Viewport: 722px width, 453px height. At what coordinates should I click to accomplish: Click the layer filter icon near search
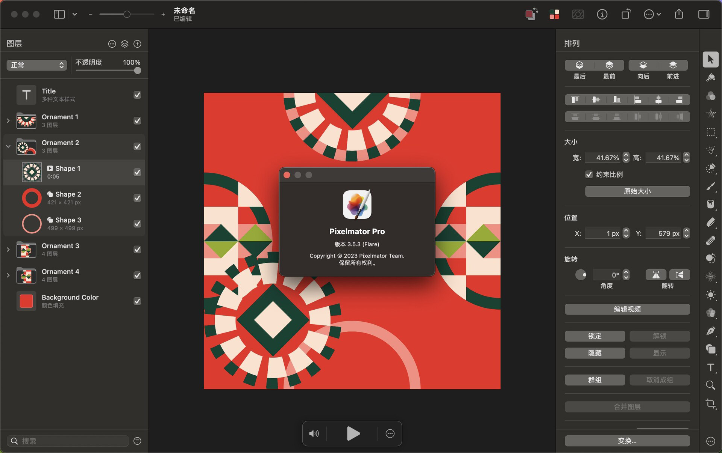137,441
